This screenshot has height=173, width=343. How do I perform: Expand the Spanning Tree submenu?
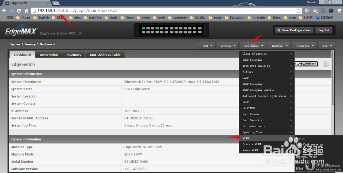267,132
